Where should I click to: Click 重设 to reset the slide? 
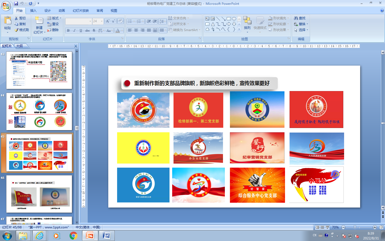click(53, 24)
